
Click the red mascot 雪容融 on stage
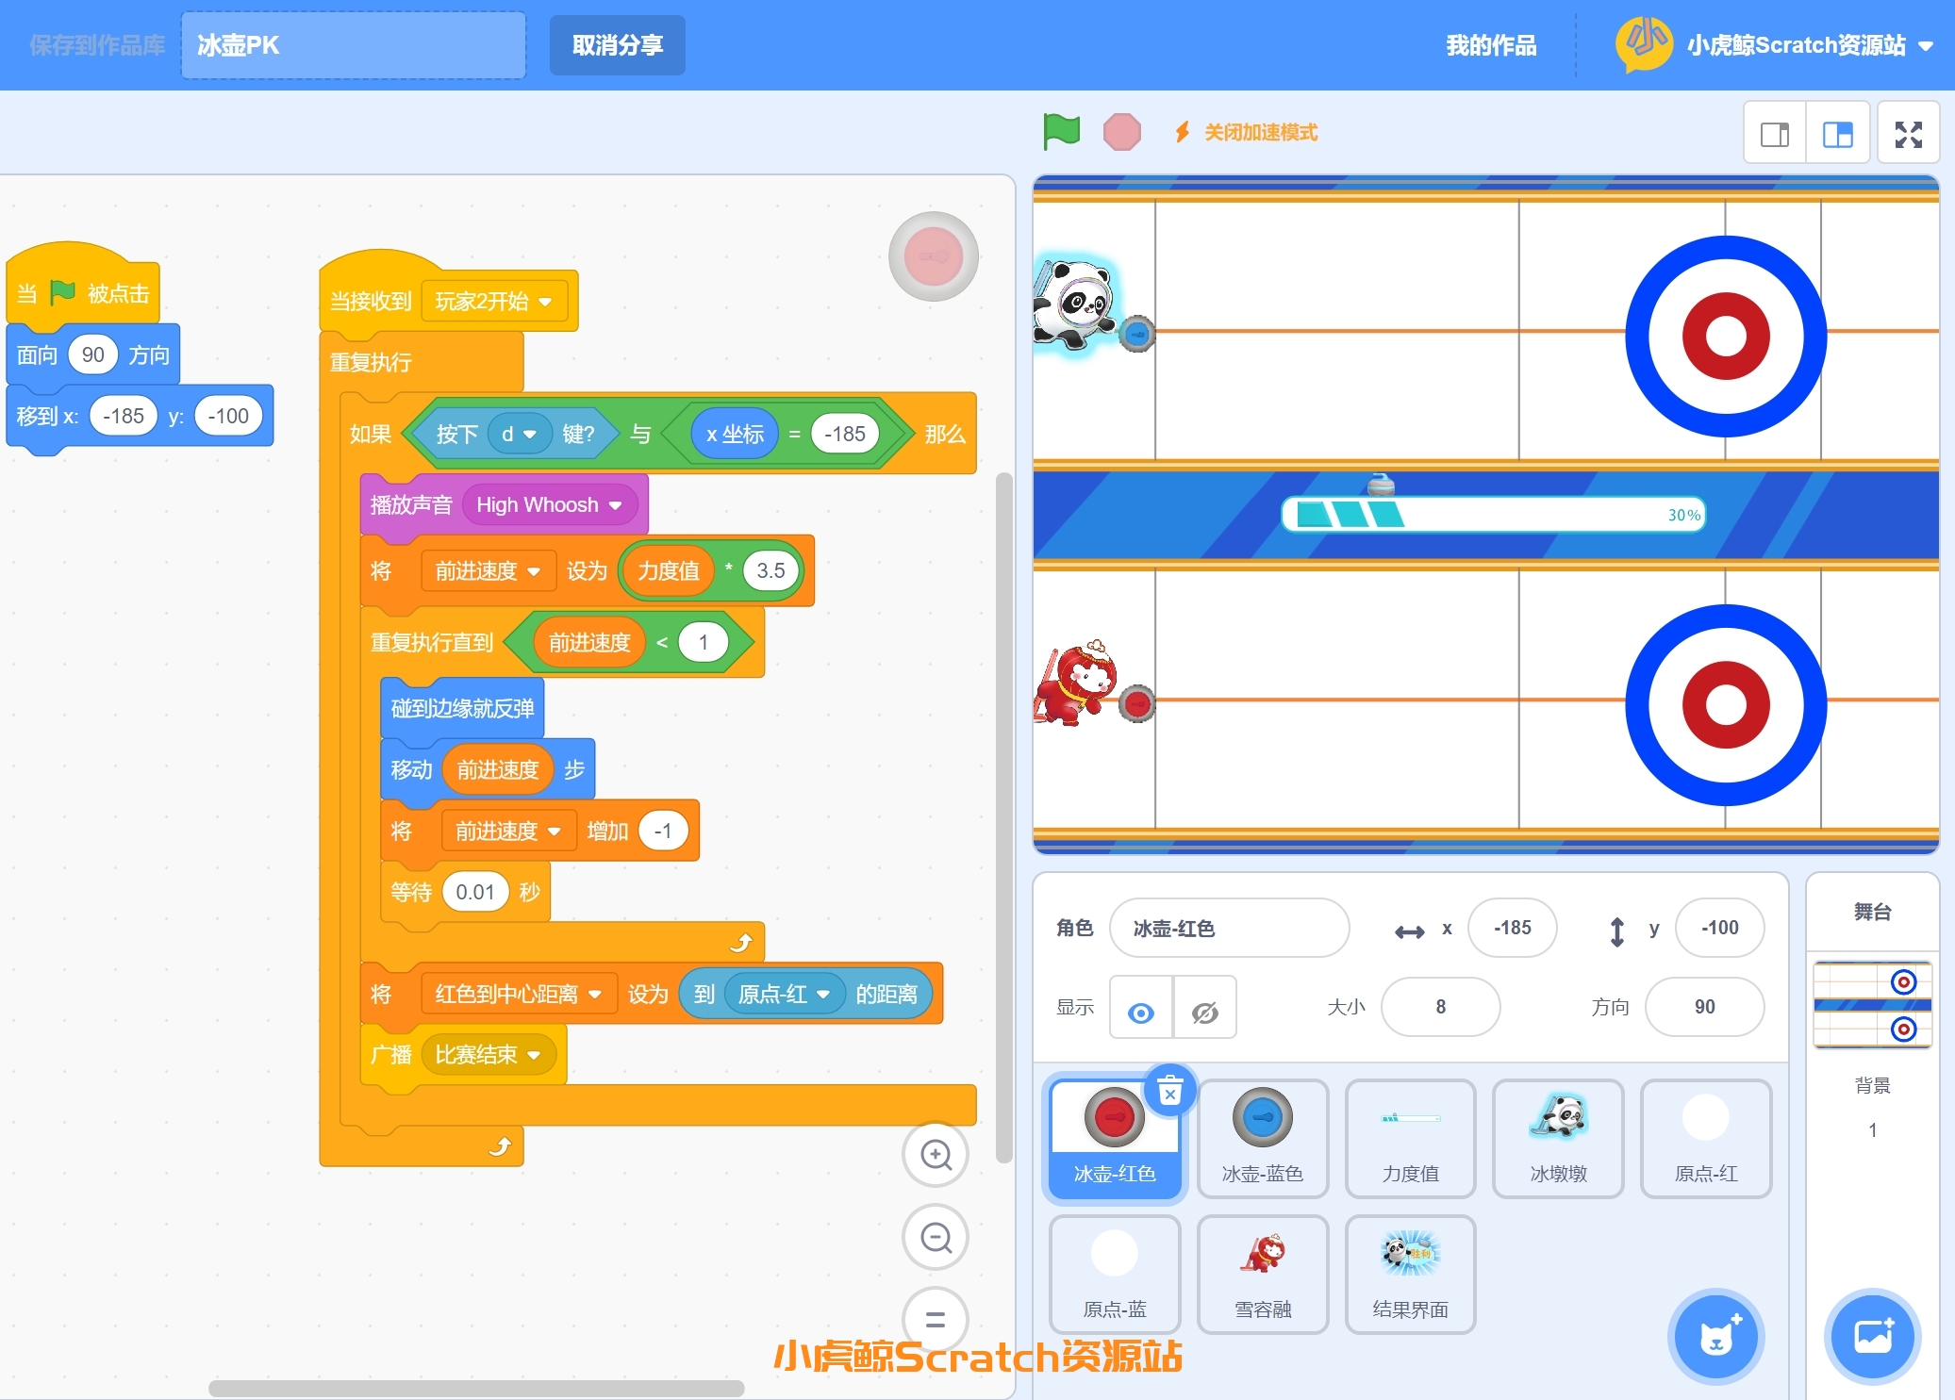coord(1076,683)
